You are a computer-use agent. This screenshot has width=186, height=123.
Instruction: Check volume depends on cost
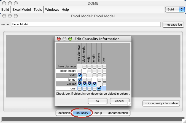104,84
